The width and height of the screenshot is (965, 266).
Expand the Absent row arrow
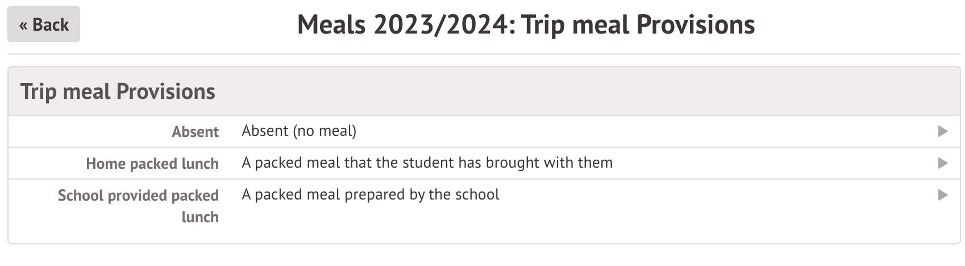(942, 131)
